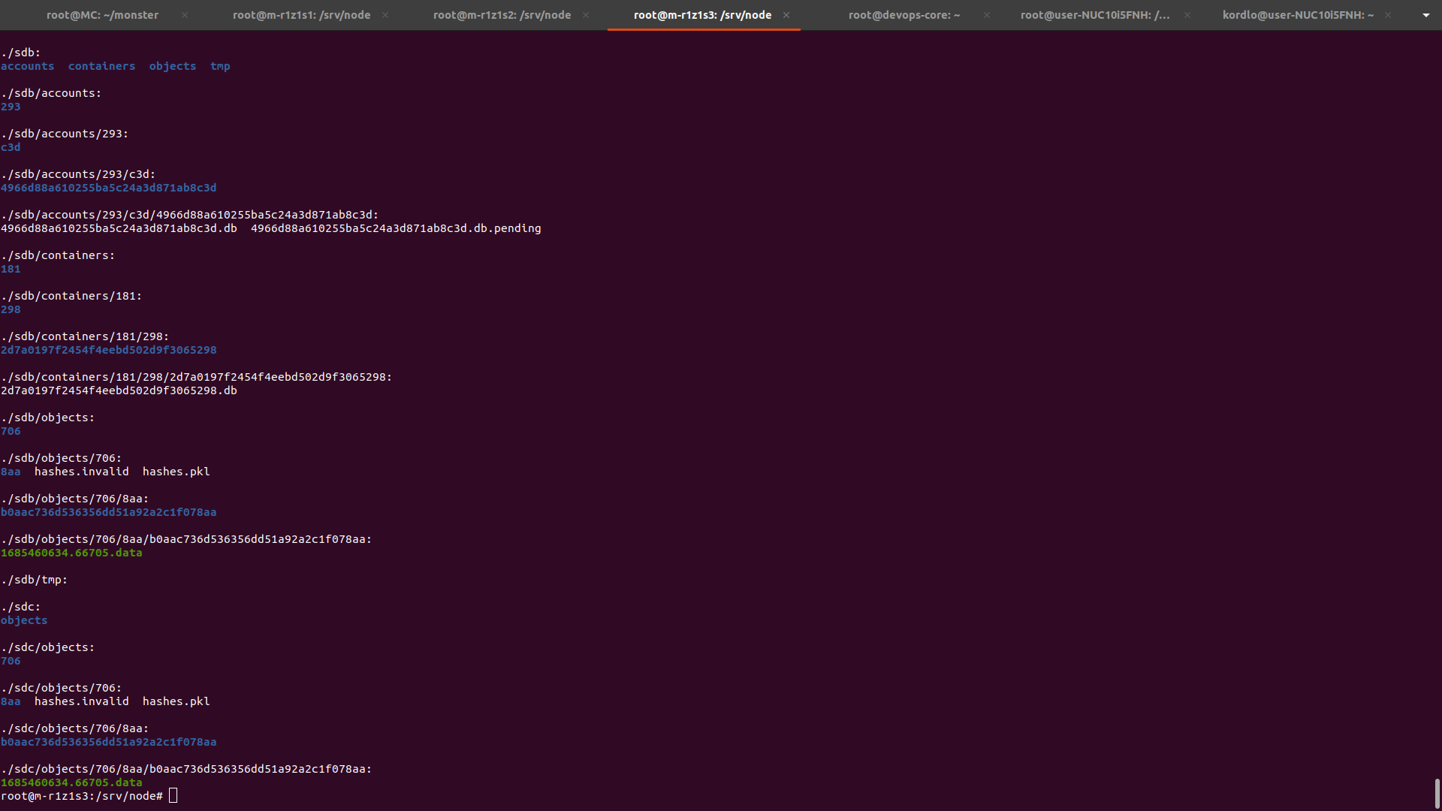The image size is (1442, 811).
Task: Switch to kordlo@user-NUC10i5FNH tab
Action: click(1298, 15)
